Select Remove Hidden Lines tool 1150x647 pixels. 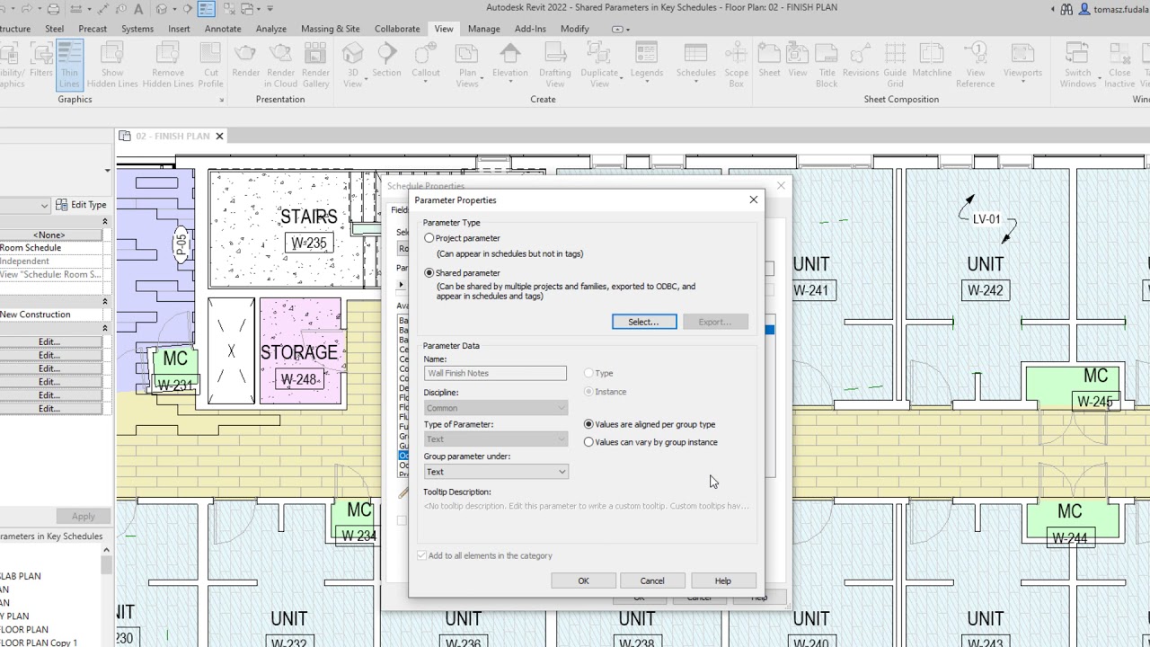[x=168, y=66]
